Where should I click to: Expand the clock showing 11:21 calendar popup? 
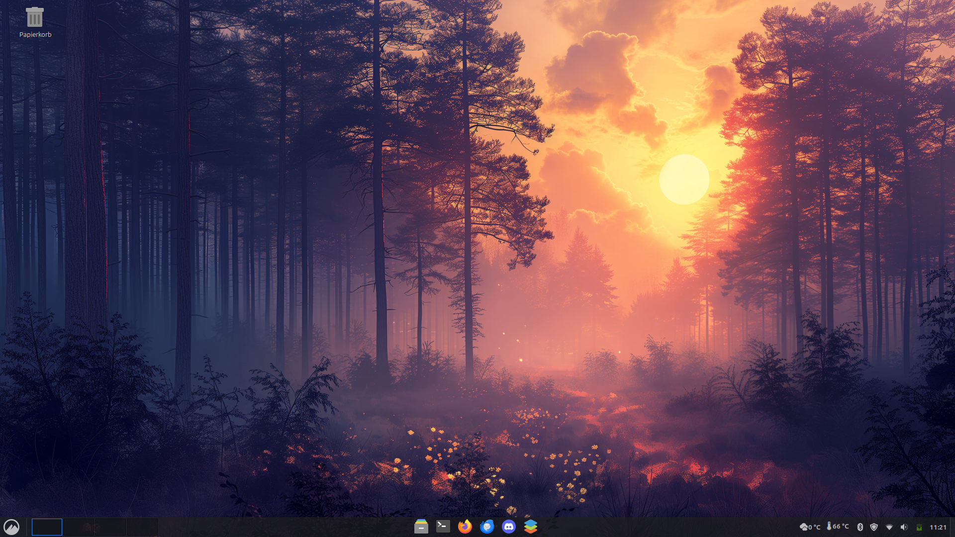[938, 527]
